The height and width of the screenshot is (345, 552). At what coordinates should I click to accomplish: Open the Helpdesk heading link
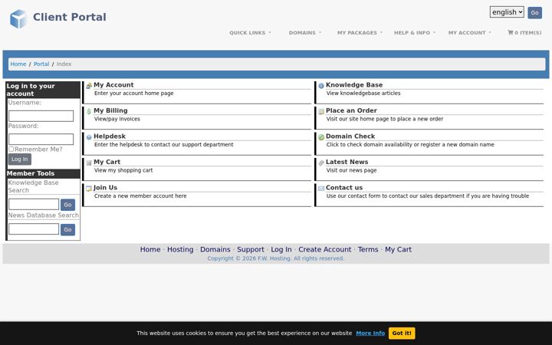110,136
